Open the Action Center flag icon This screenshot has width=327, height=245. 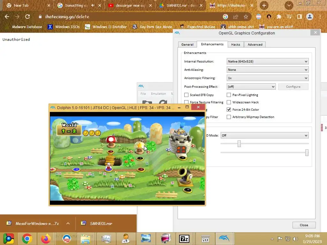[x=280, y=239]
